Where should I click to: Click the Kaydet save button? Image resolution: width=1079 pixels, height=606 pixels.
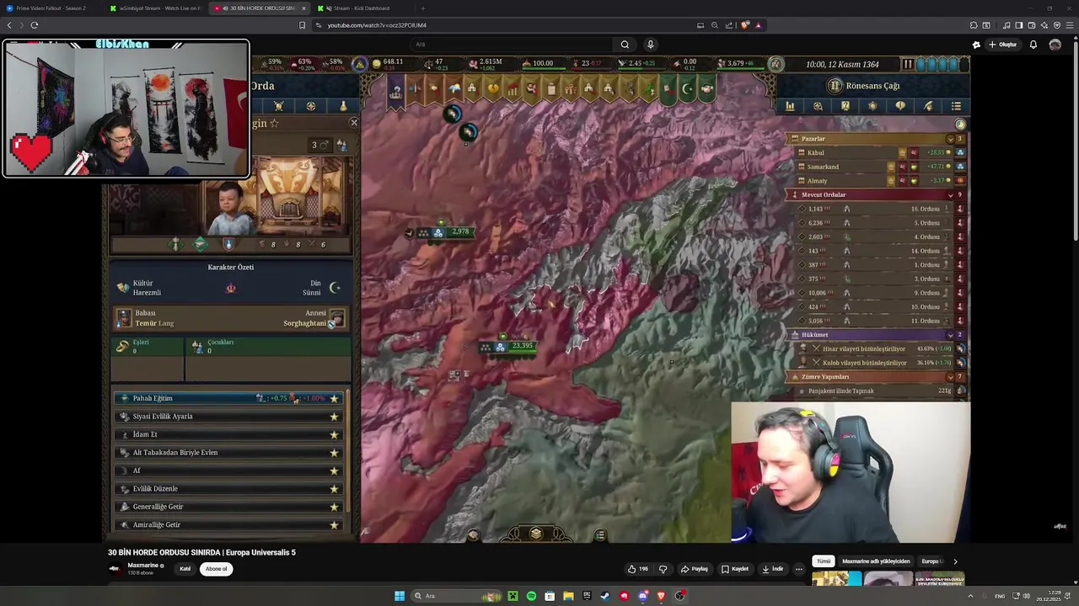click(734, 569)
